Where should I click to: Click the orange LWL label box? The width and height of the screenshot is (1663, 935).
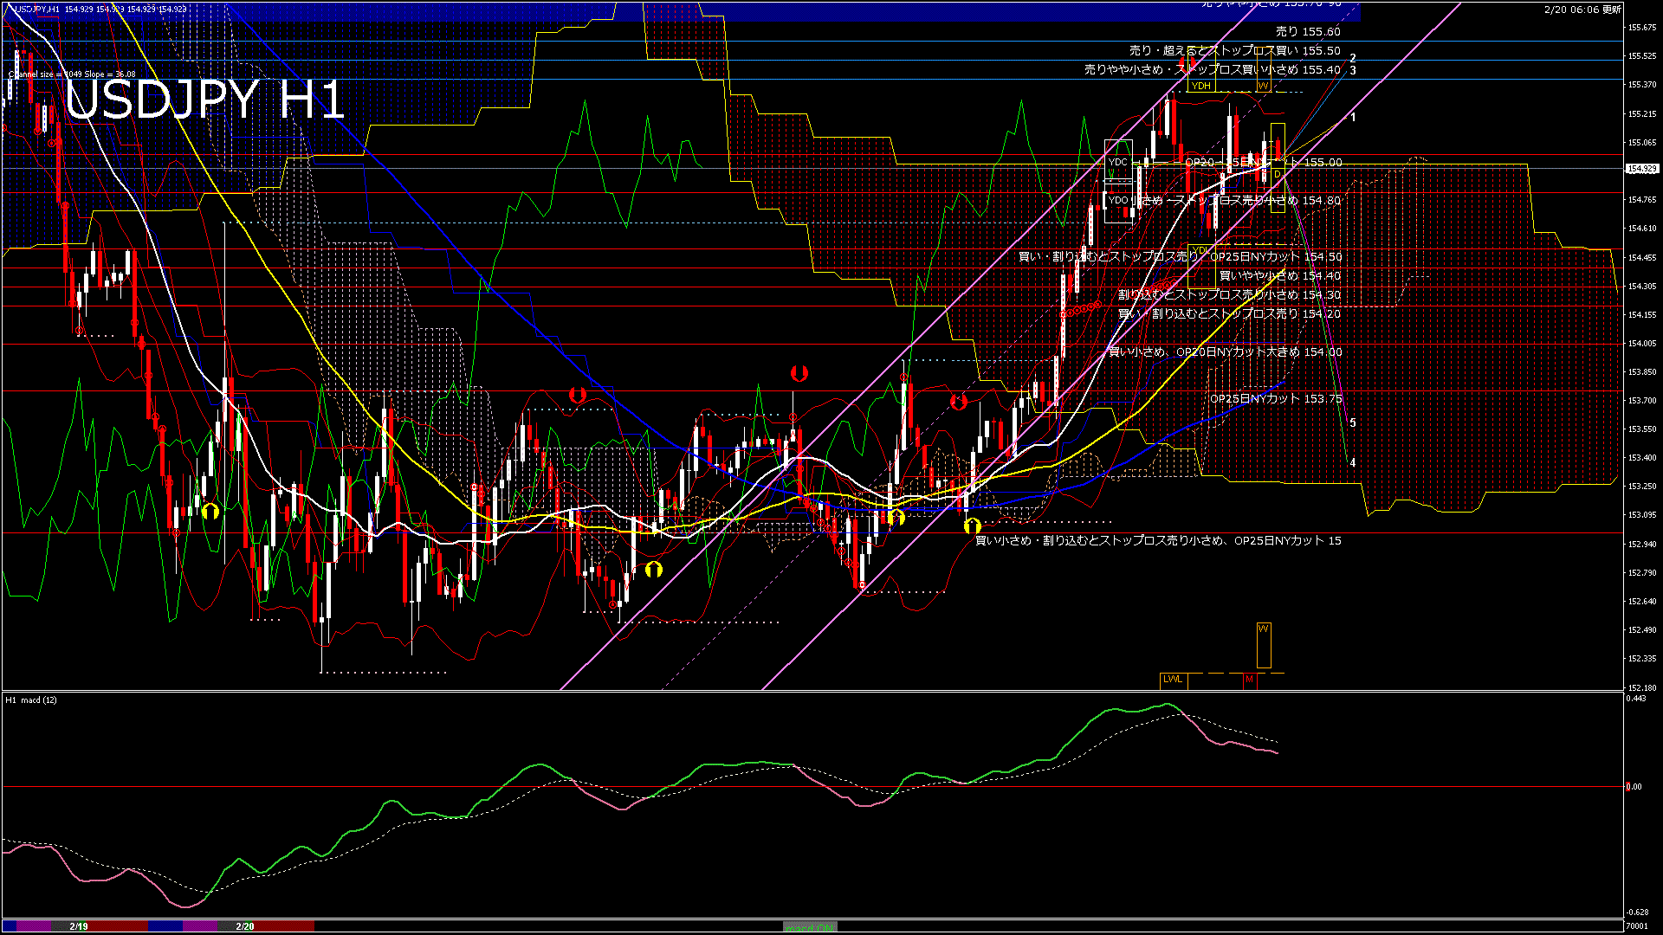point(1174,680)
